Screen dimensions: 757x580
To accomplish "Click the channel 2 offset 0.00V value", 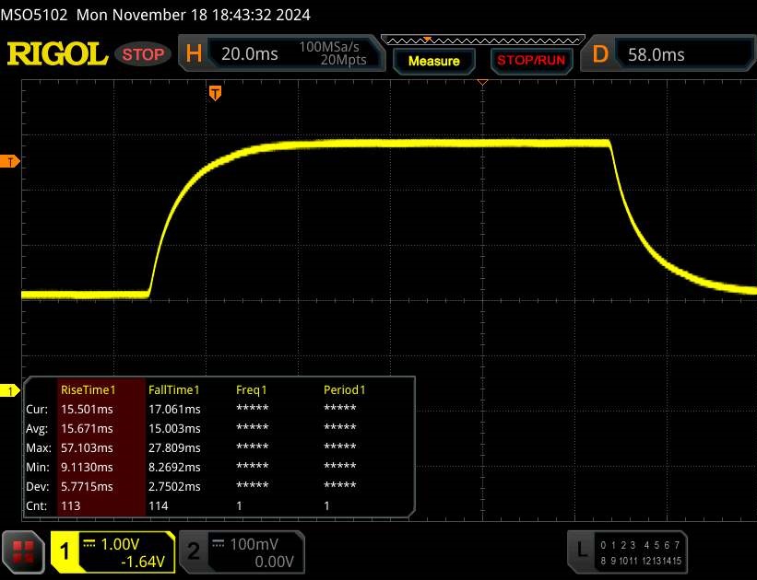I will tap(274, 562).
